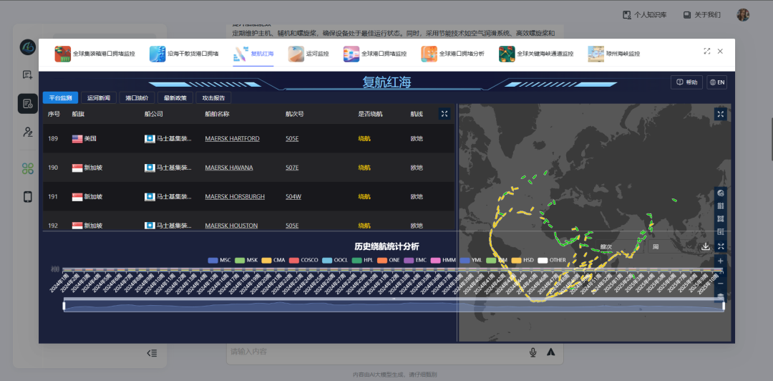Close the monitoring dialog

[720, 51]
